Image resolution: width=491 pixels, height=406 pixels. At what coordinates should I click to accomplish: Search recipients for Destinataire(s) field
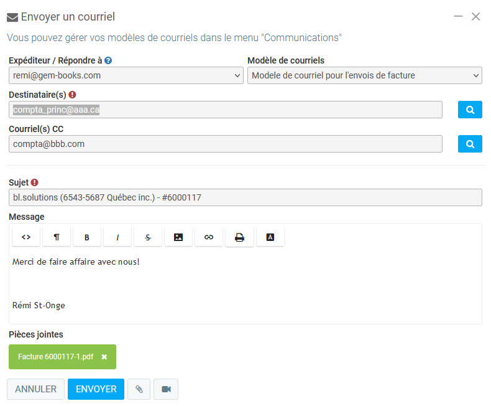[x=470, y=110]
